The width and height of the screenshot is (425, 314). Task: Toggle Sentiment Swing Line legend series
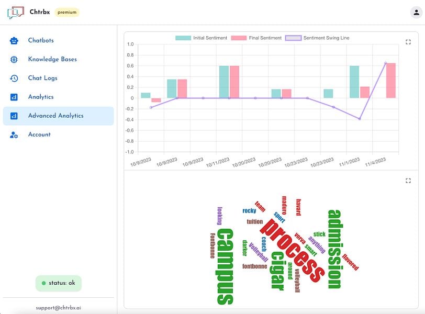[317, 38]
